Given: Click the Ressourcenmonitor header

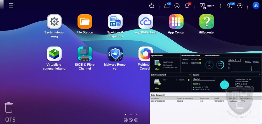Looking at the screenshot, I should point(212,55).
